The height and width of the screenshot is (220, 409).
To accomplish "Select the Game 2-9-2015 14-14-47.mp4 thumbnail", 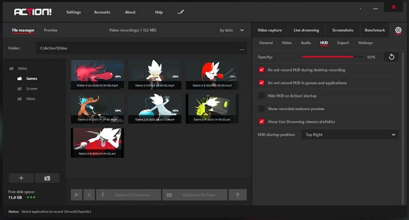I will 97,109.
